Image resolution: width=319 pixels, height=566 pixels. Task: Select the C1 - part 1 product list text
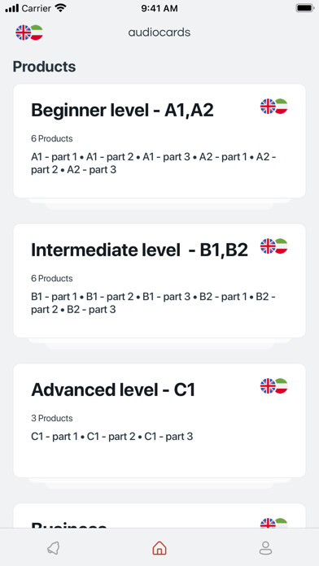point(55,437)
